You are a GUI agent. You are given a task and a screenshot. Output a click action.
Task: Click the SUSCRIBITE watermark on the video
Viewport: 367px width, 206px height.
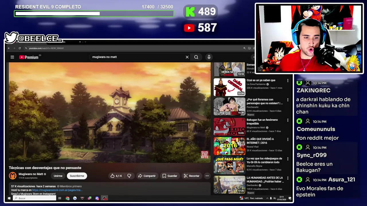coord(204,155)
